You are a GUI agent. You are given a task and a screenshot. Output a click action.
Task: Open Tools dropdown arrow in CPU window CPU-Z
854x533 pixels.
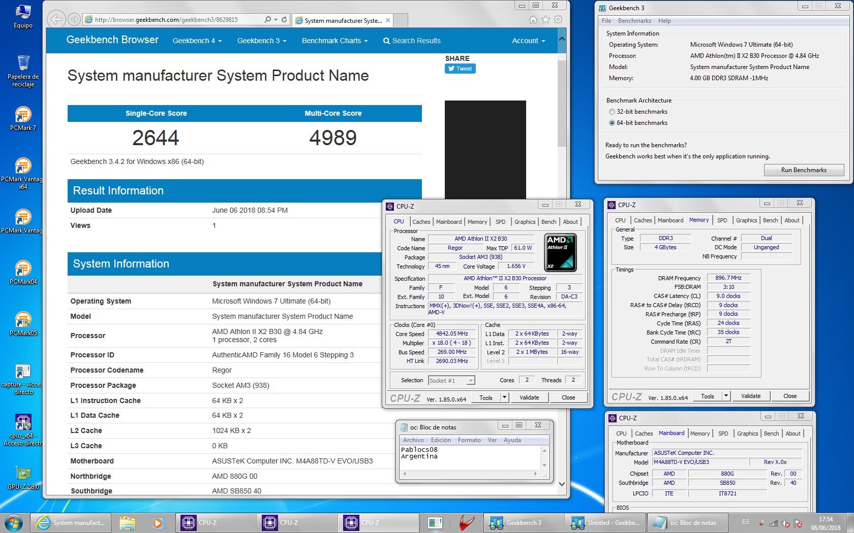[504, 397]
